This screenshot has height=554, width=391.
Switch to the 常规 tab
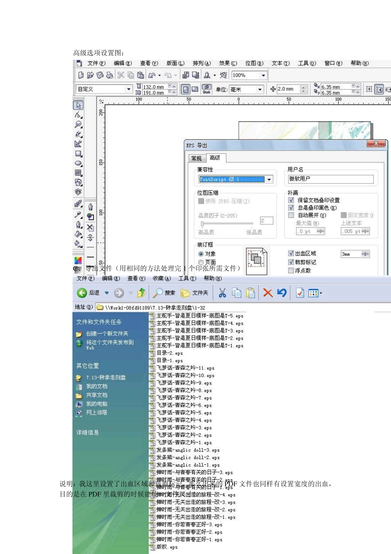197,158
